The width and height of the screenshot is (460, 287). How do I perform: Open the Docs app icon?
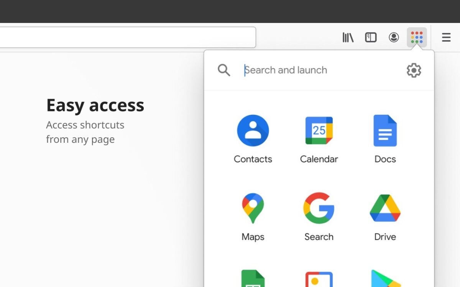pos(385,130)
